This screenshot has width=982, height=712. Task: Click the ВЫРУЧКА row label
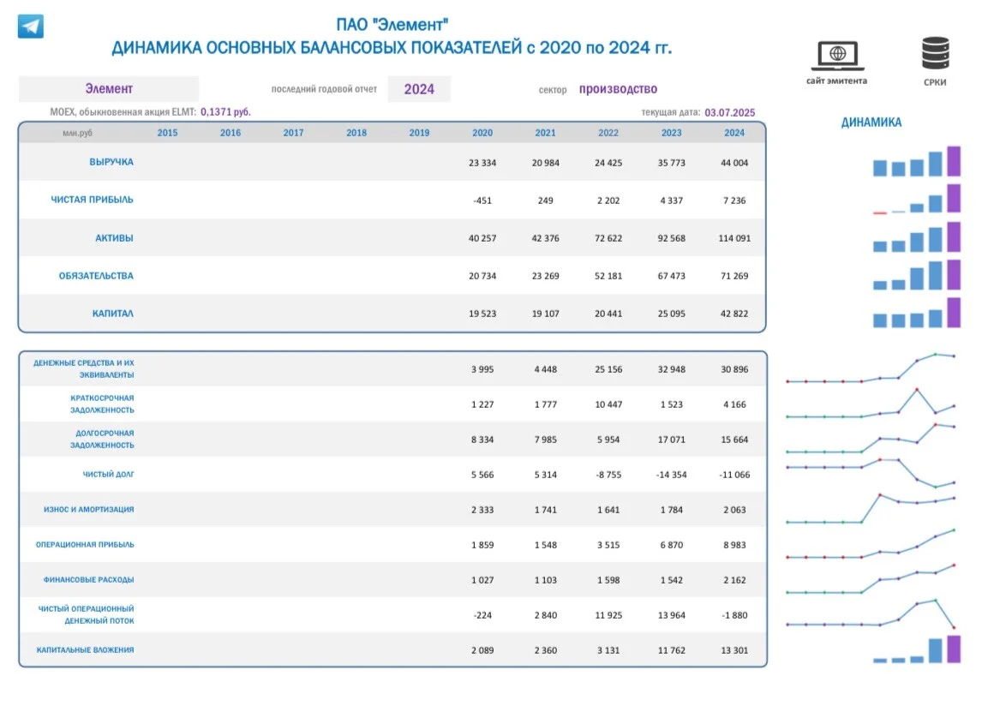pos(111,162)
